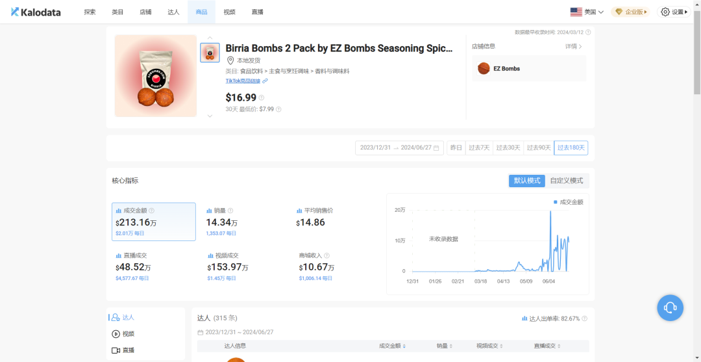
Task: Expand the 设置 settings menu
Action: pyautogui.click(x=674, y=12)
